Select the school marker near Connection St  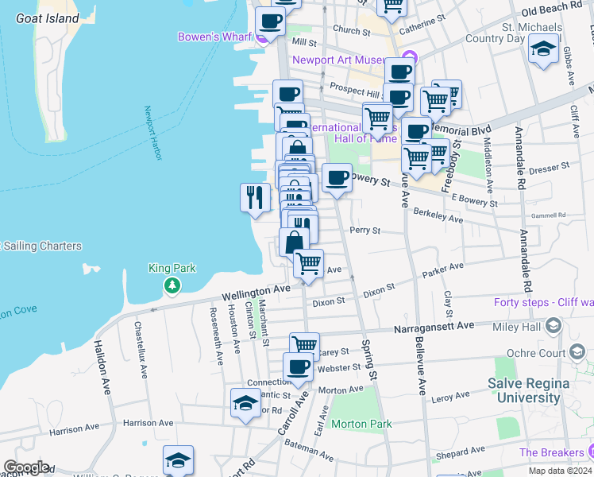[x=245, y=405]
